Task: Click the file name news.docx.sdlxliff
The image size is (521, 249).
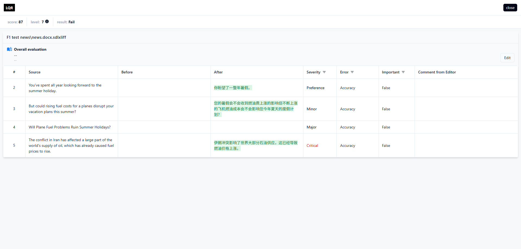Action: tap(36, 37)
